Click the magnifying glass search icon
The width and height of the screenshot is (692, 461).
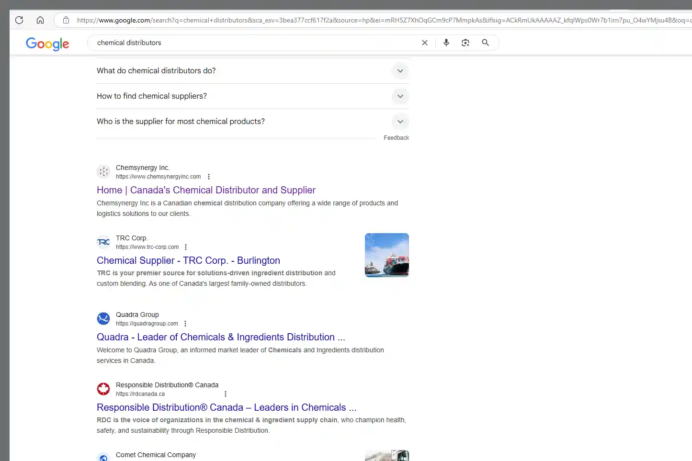(485, 43)
